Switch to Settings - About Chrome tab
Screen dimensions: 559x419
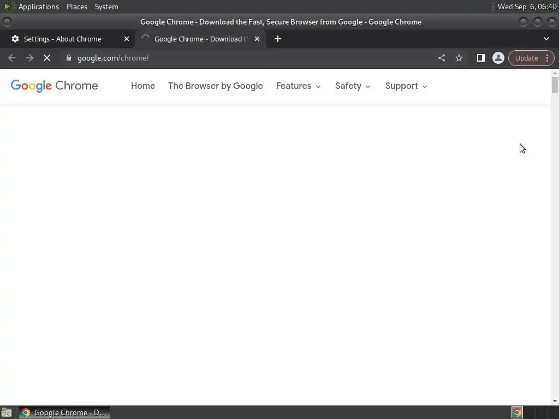point(67,39)
